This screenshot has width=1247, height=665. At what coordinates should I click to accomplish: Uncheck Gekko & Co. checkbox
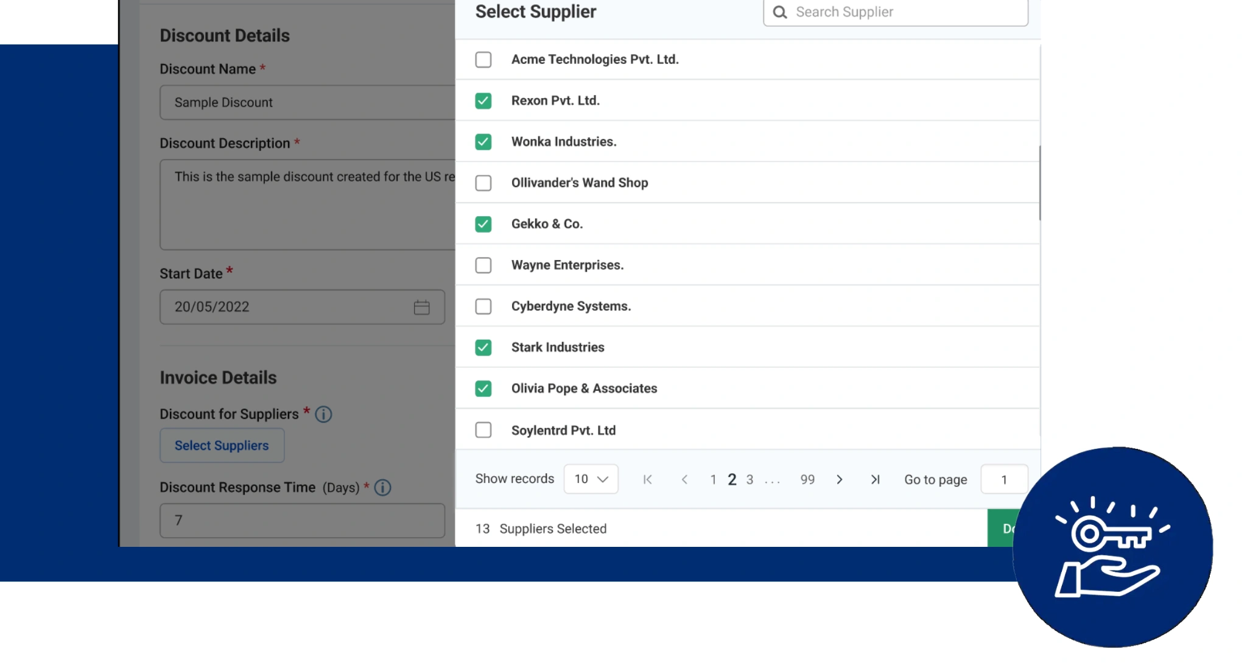[483, 224]
